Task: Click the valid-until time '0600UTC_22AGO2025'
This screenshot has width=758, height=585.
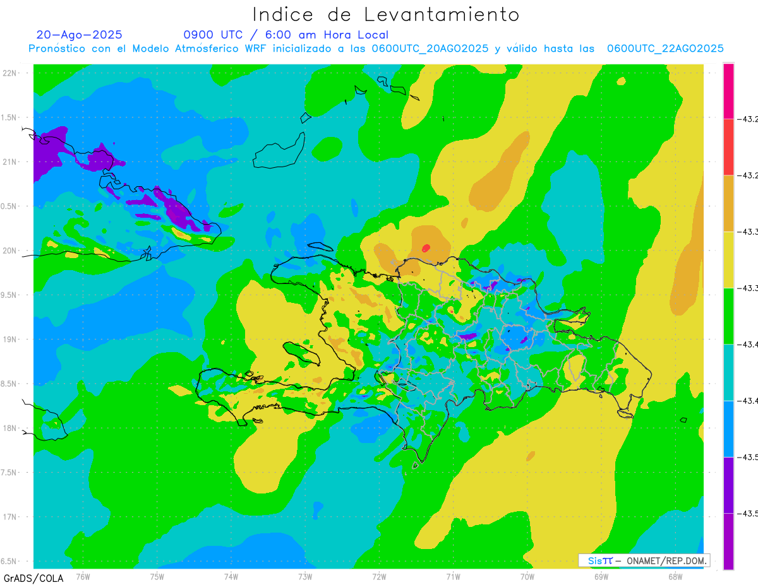Action: click(x=665, y=49)
